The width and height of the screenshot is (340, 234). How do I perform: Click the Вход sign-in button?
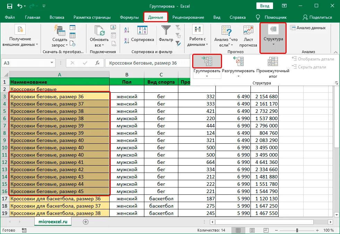[x=264, y=6]
